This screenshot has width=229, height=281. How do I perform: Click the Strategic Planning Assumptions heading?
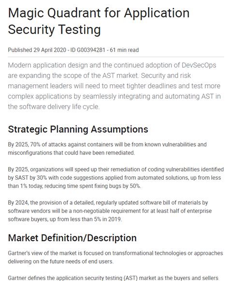pyautogui.click(x=78, y=129)
